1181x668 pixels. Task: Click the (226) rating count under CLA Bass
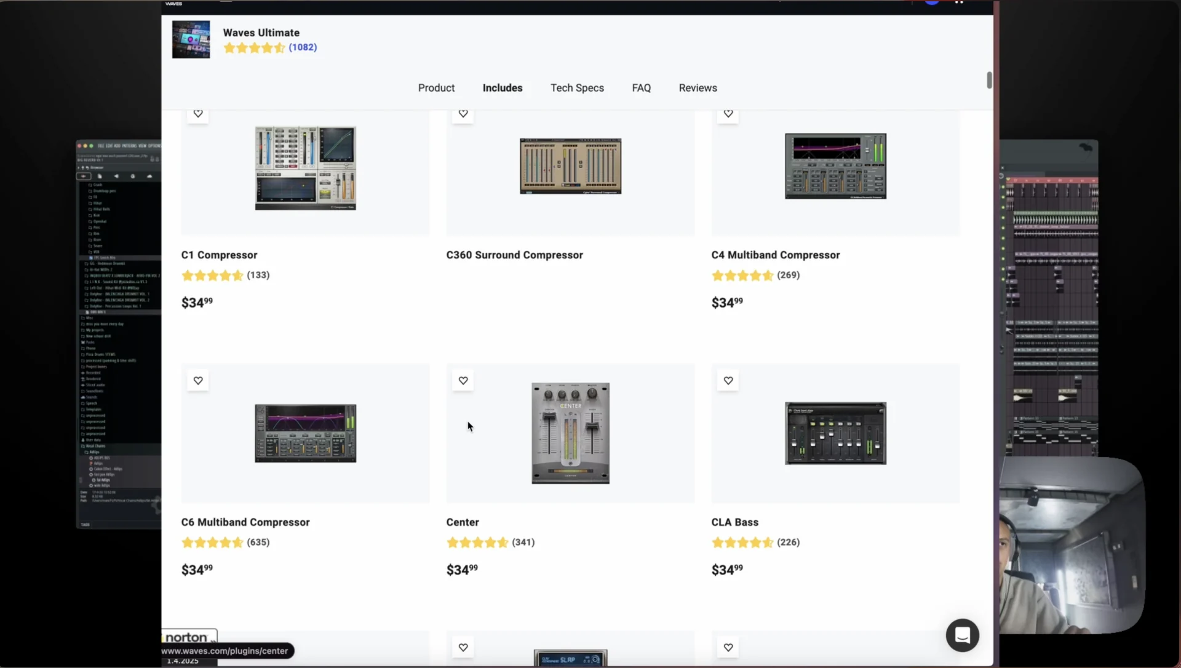(789, 542)
